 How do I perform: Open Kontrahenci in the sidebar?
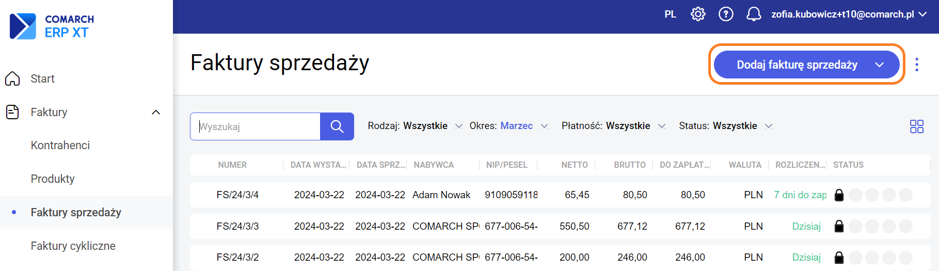[60, 146]
